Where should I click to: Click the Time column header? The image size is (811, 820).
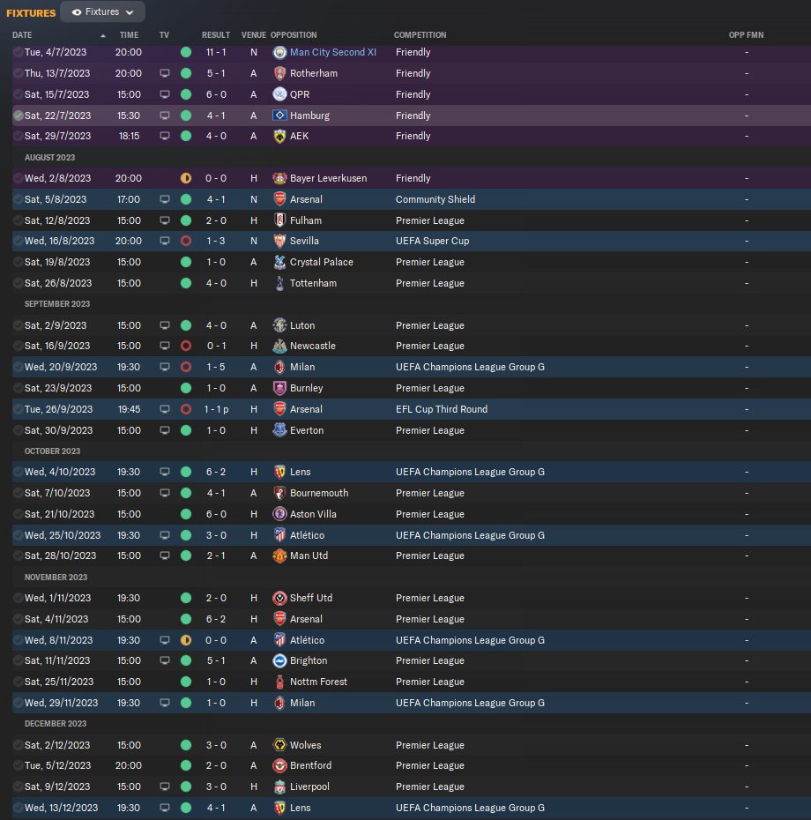(129, 35)
